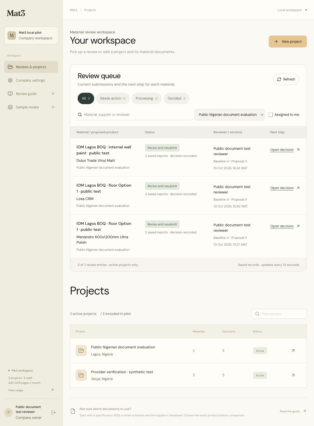The width and height of the screenshot is (314, 426).
Task: Click the document check icon in footer
Action: (x=73, y=411)
